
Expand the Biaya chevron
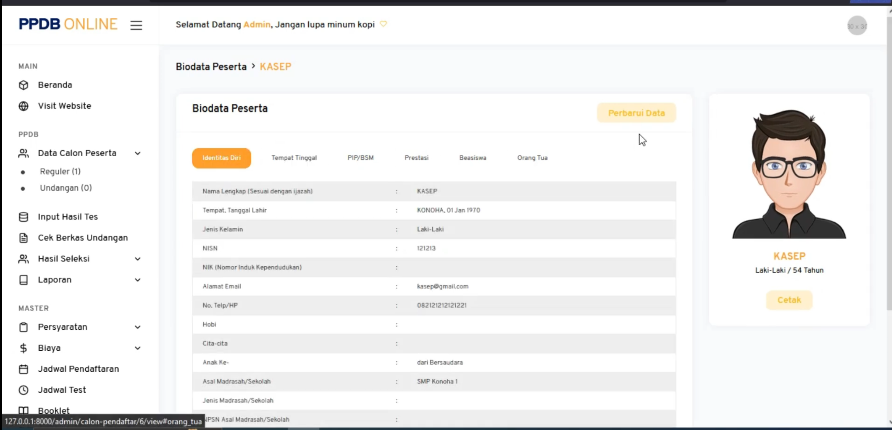[138, 348]
